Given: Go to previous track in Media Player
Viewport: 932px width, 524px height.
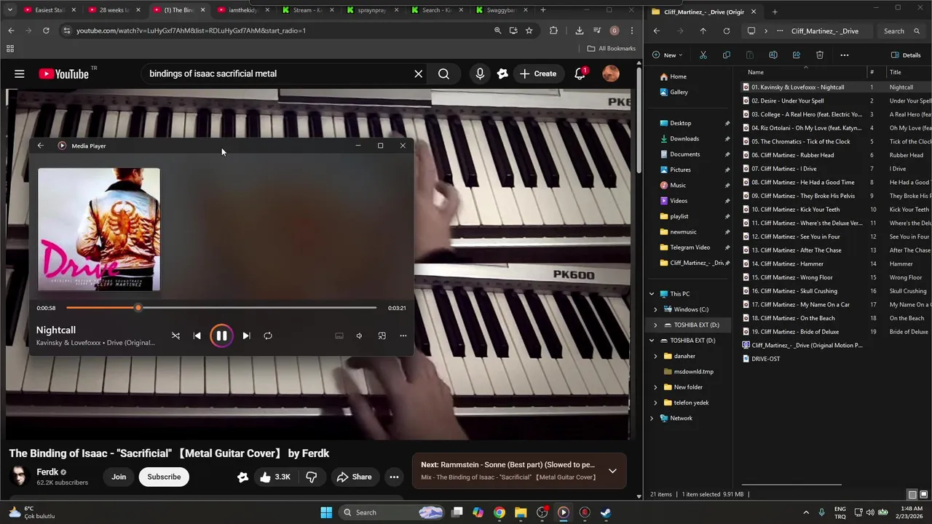Looking at the screenshot, I should click(x=197, y=336).
